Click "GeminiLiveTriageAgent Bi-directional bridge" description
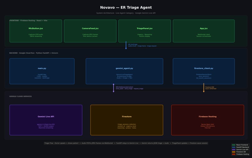The width and height of the screenshot is (252, 158). point(124,76)
